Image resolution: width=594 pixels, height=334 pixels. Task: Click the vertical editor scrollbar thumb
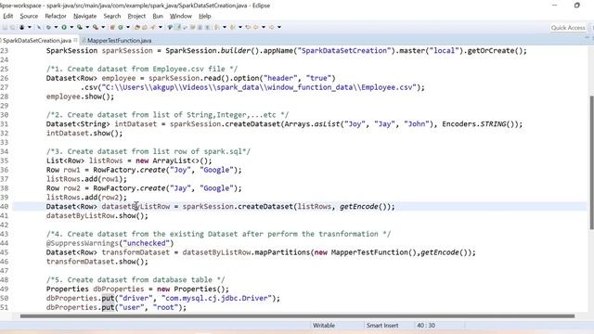[x=591, y=162]
